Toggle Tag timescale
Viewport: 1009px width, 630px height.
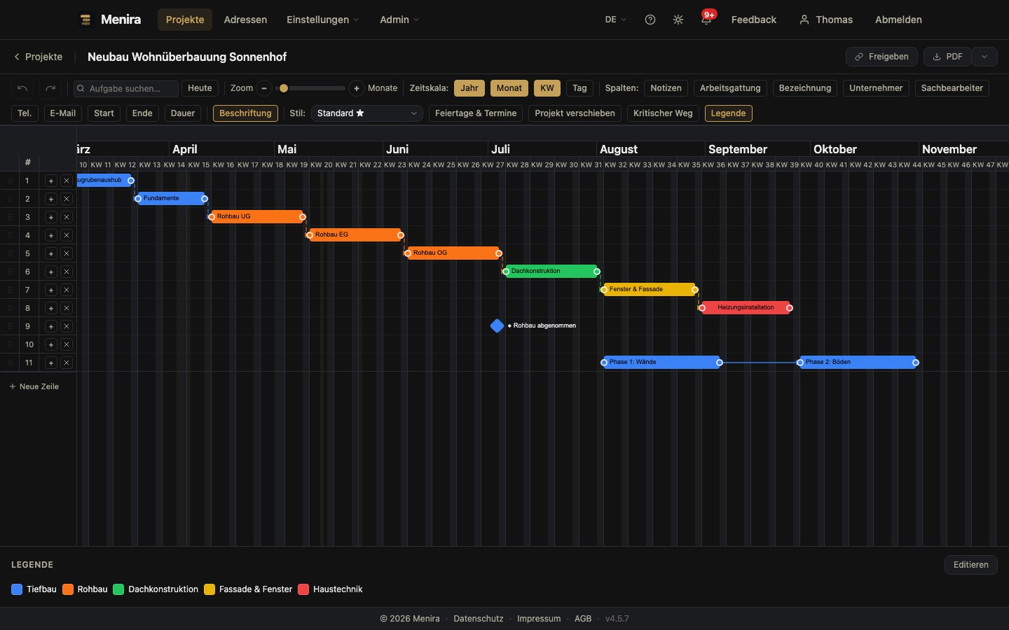[x=579, y=88]
